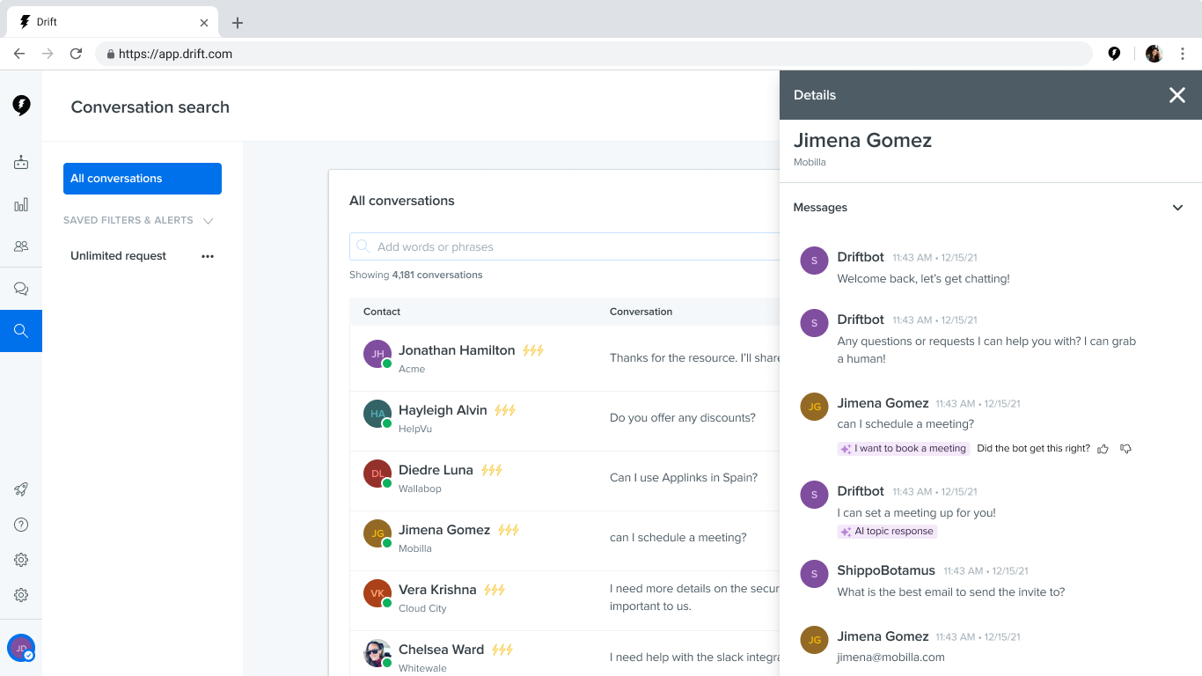The height and width of the screenshot is (676, 1202).
Task: Click the Drift extension icon in browser toolbar
Action: [1114, 54]
